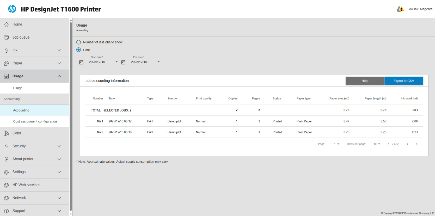
Task: Click the Support question-mark icon
Action: (x=6, y=211)
